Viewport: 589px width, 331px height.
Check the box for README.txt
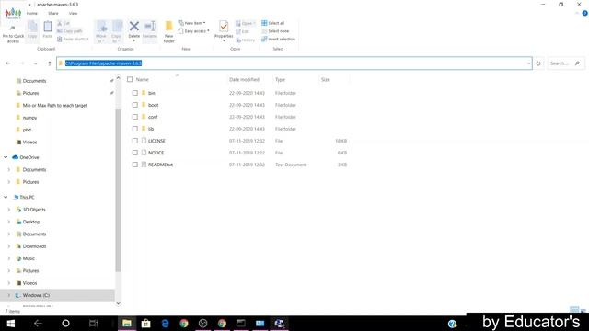[135, 165]
